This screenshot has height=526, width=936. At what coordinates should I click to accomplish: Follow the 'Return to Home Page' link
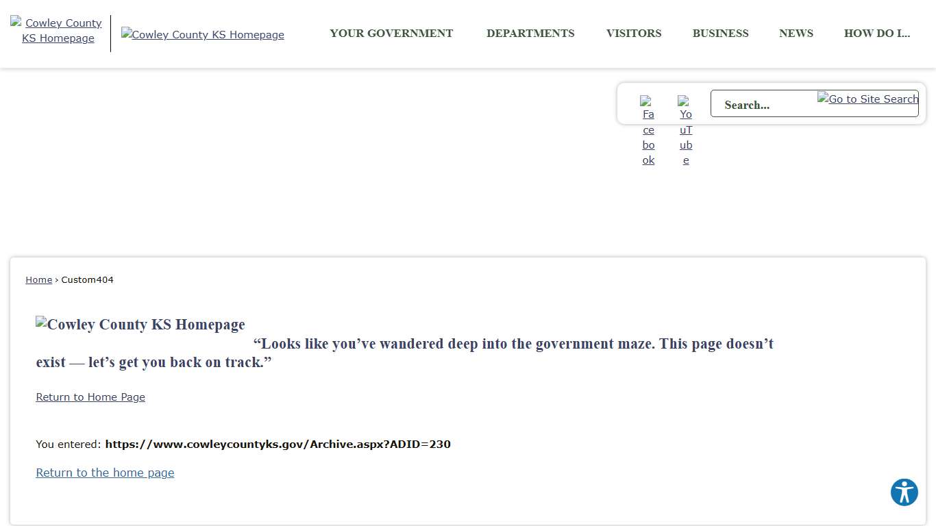(90, 397)
